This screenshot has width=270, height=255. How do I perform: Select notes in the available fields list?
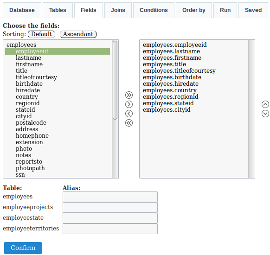[58, 155]
